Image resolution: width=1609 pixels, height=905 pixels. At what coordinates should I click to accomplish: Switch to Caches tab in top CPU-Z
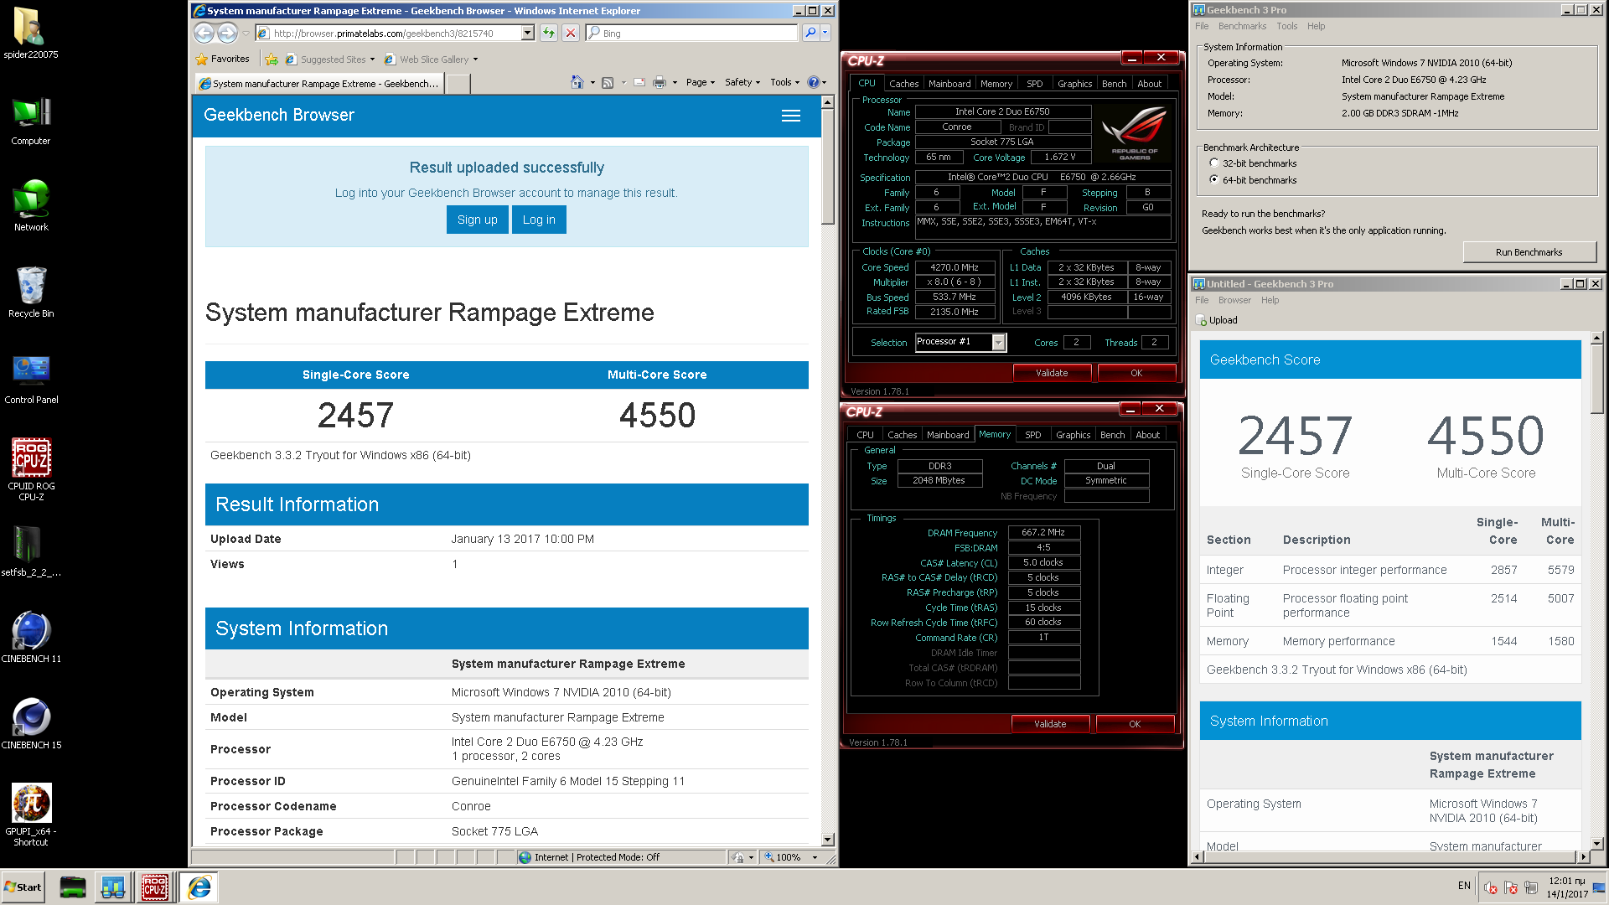(903, 84)
